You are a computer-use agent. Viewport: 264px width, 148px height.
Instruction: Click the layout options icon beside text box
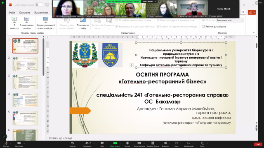point(132,65)
